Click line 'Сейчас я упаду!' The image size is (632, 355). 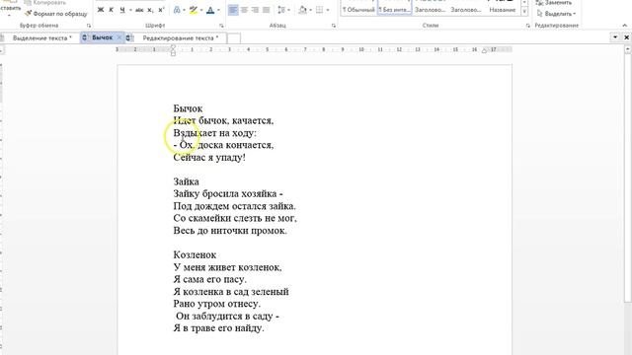209,158
